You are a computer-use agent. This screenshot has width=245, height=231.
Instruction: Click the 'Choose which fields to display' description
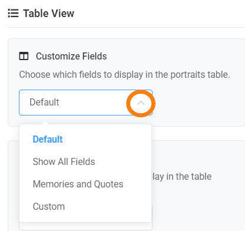pos(124,75)
